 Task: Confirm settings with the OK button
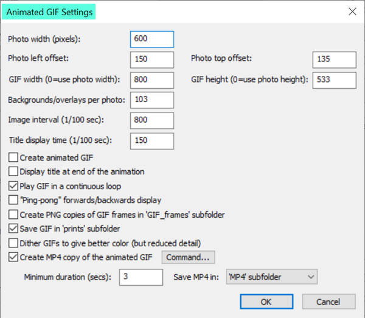266,302
